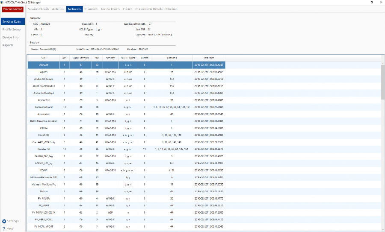The height and width of the screenshot is (232, 385).
Task: Open Device Info in the sidebar
Action: pos(10,37)
